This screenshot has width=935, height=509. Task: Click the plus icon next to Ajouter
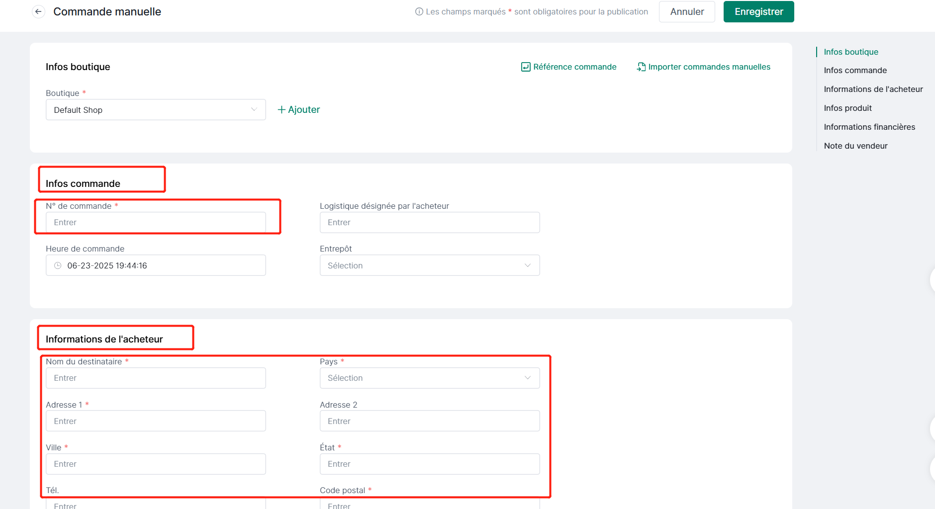click(x=281, y=109)
